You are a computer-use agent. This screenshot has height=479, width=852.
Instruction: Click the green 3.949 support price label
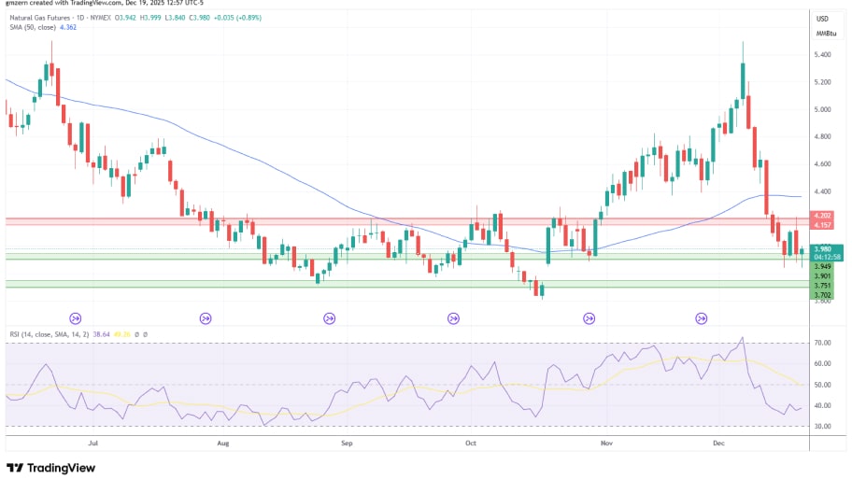click(823, 266)
